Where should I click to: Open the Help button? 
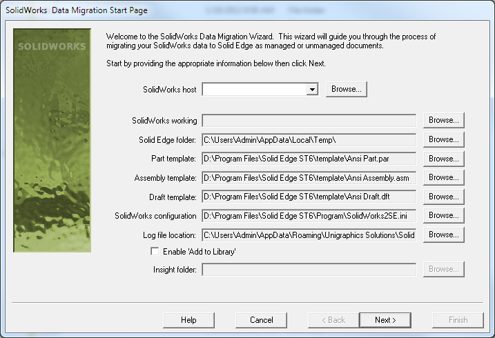(188, 320)
